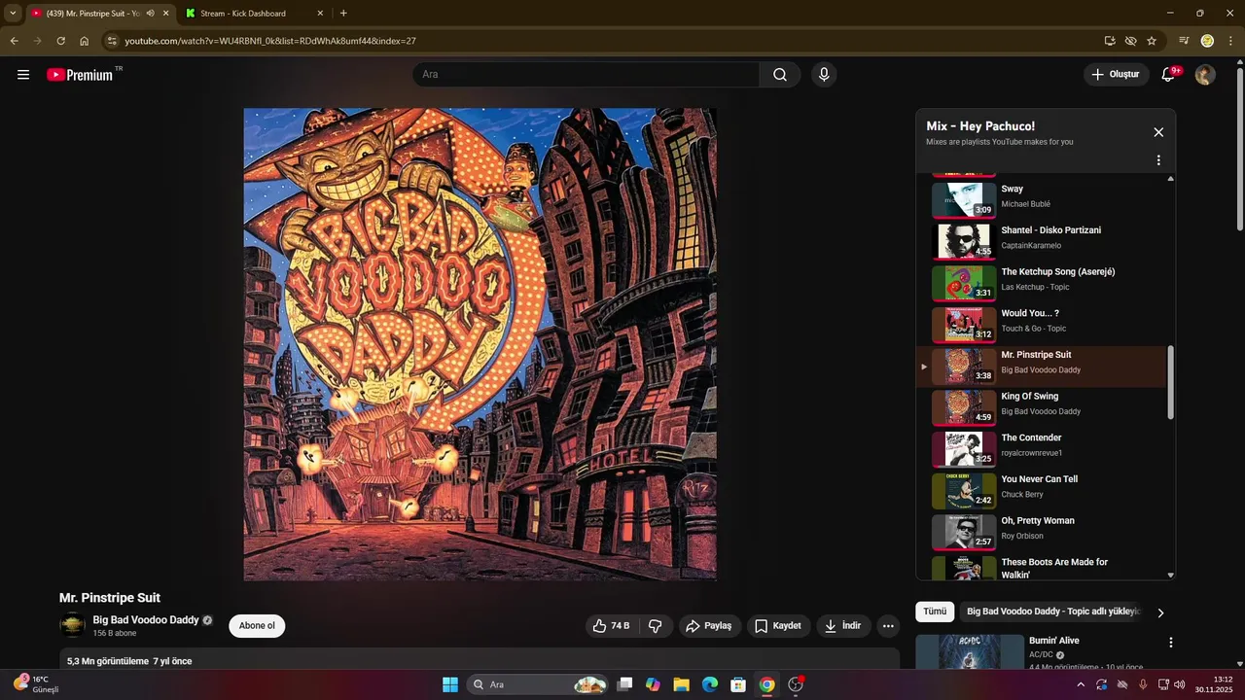Open the media control icon in Chrome toolbar
Screen dimensions: 1245x700
click(1184, 41)
